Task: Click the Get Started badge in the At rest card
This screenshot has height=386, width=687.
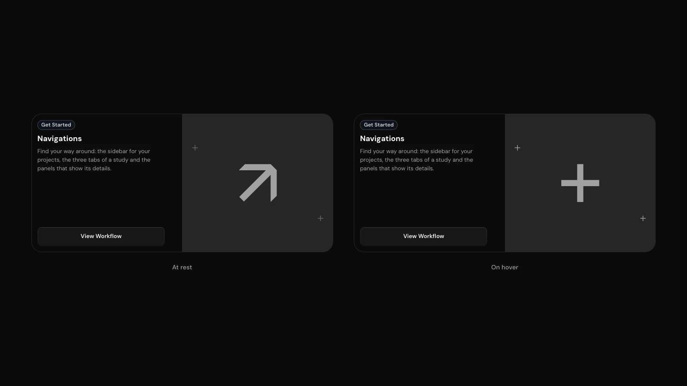Action: pos(56,125)
